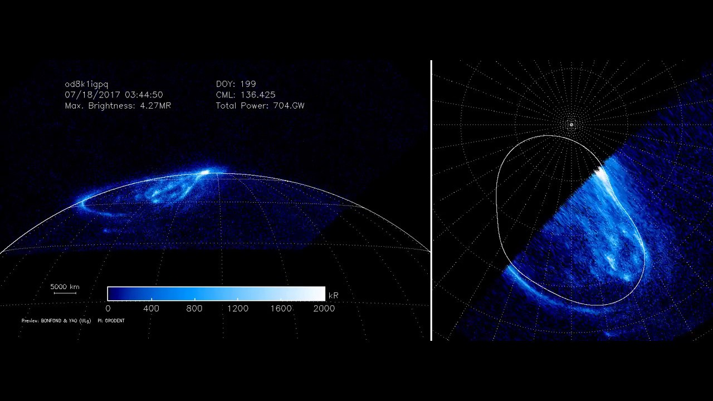Click the PI: GRODENT credit text
Viewport: 713px width, 401px height.
[111, 321]
